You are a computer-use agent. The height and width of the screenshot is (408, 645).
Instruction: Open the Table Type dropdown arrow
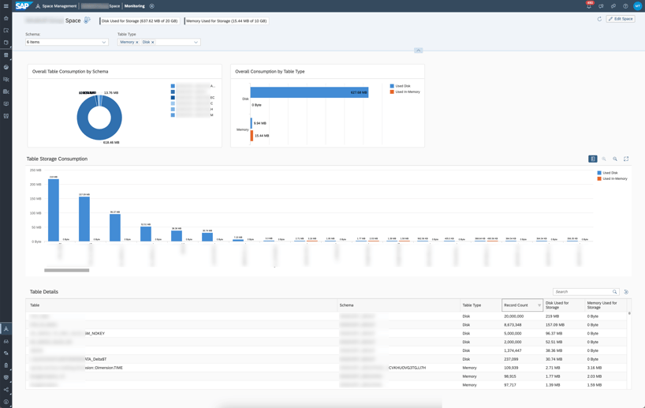[196, 42]
